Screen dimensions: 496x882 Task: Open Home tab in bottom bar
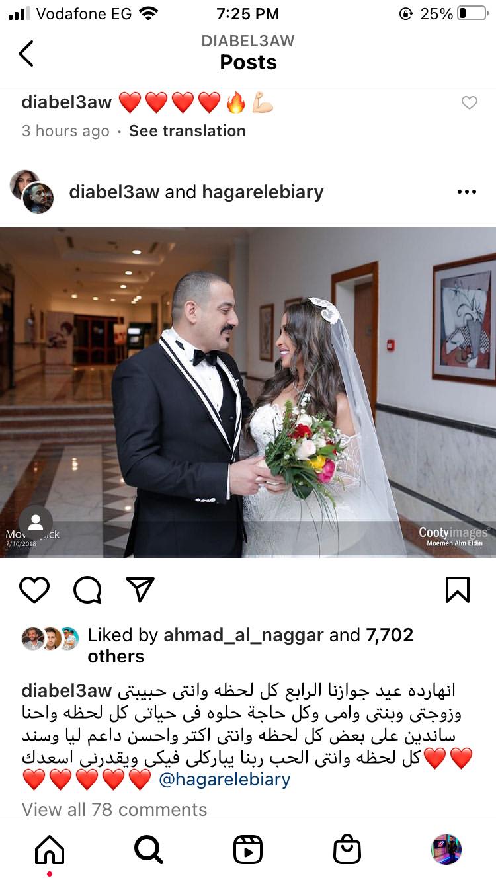(50, 850)
